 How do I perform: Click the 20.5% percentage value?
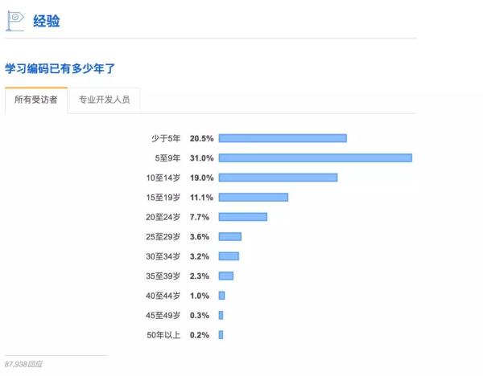coord(201,138)
